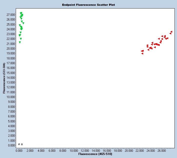The height and width of the screenshot is (158, 177).
Task: Click the 5.000 tick label on y-axis
Action: click(11, 121)
